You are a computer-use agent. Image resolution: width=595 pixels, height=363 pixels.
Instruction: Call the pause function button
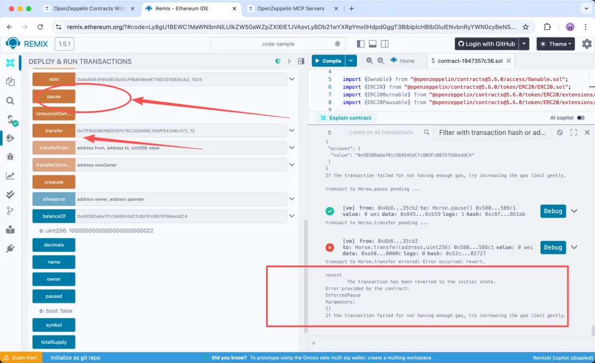coord(54,96)
